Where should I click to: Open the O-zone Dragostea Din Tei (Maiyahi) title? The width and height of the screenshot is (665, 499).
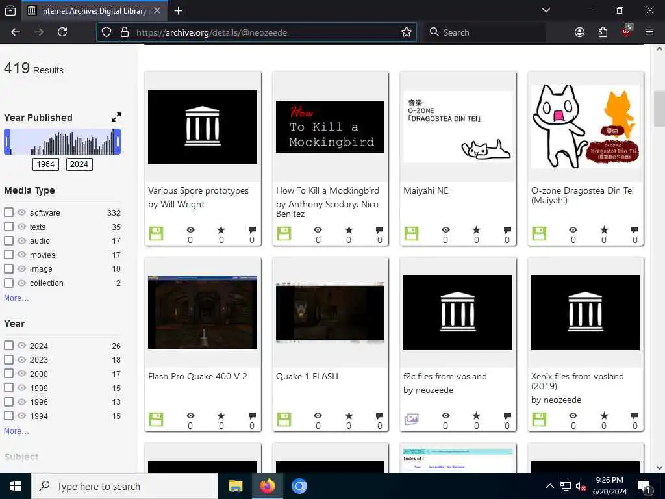coord(583,195)
